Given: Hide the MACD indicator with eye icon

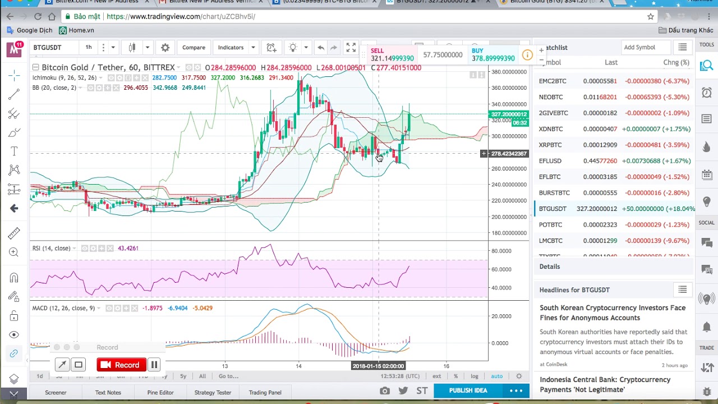Looking at the screenshot, I should [x=109, y=308].
